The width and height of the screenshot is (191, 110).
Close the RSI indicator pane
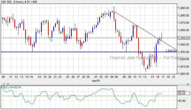[x=188, y=84]
